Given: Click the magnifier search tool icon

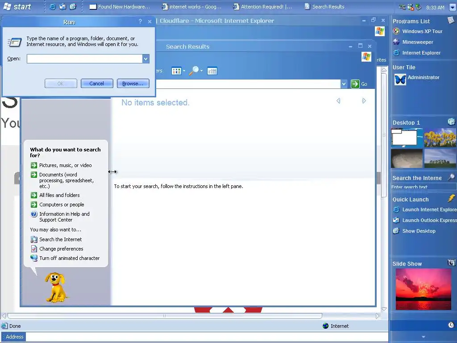Looking at the screenshot, I should (x=194, y=71).
